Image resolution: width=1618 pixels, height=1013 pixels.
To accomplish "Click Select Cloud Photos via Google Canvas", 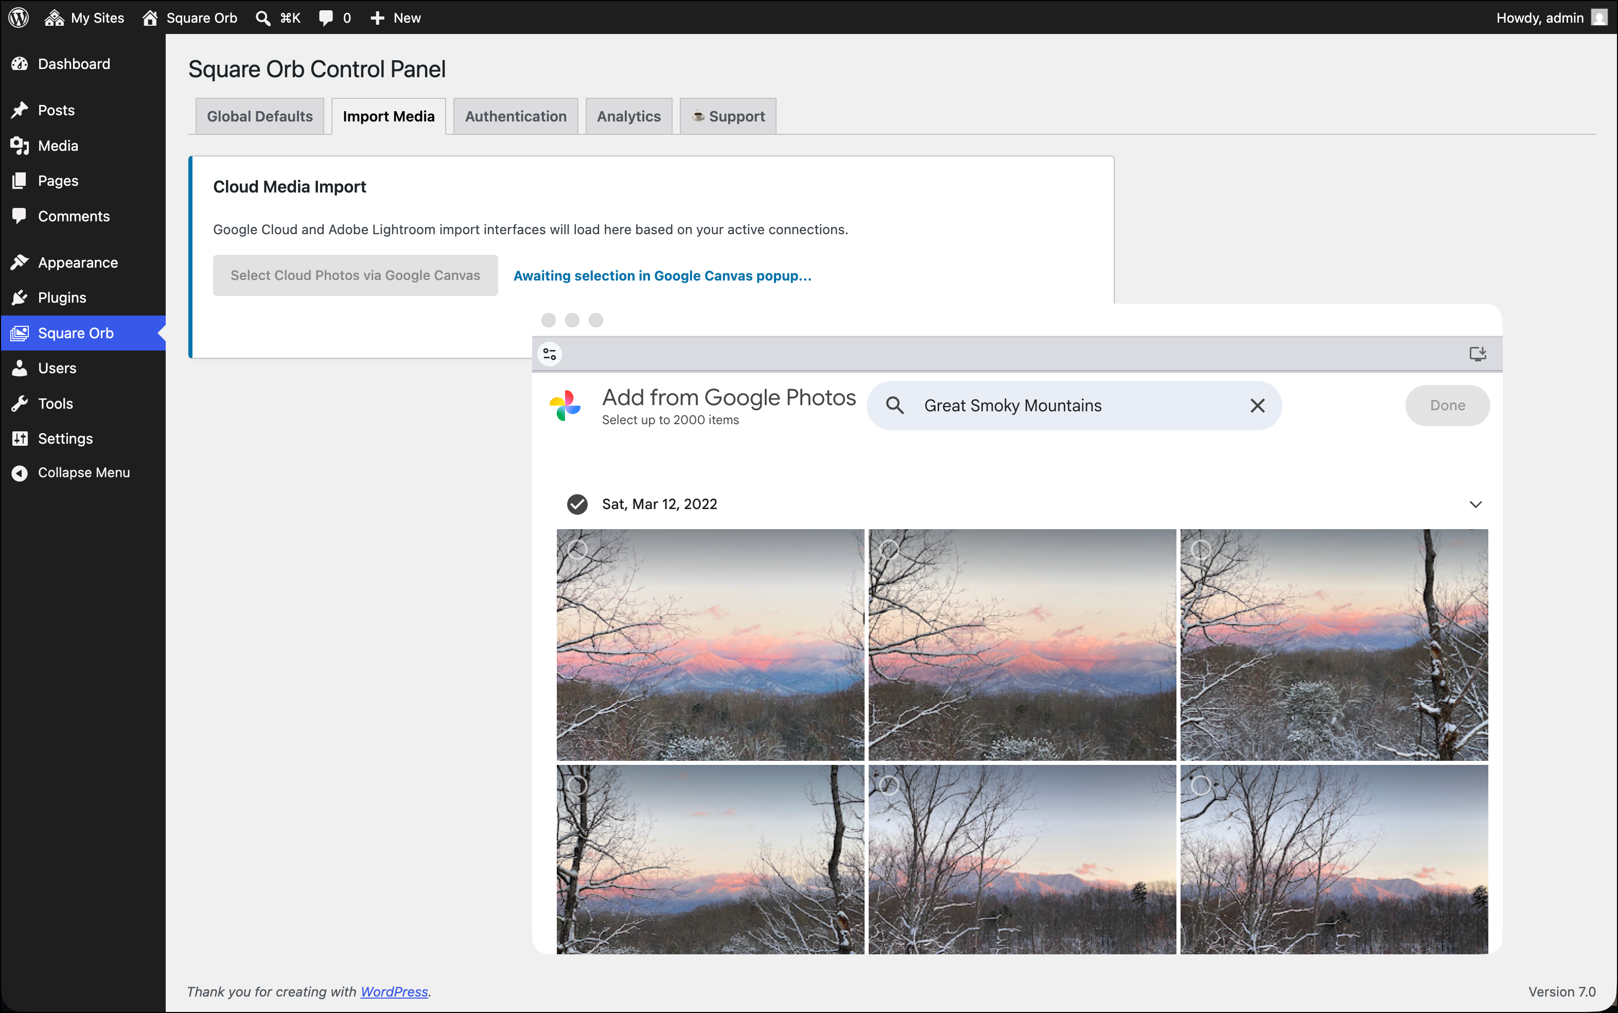I will [355, 275].
